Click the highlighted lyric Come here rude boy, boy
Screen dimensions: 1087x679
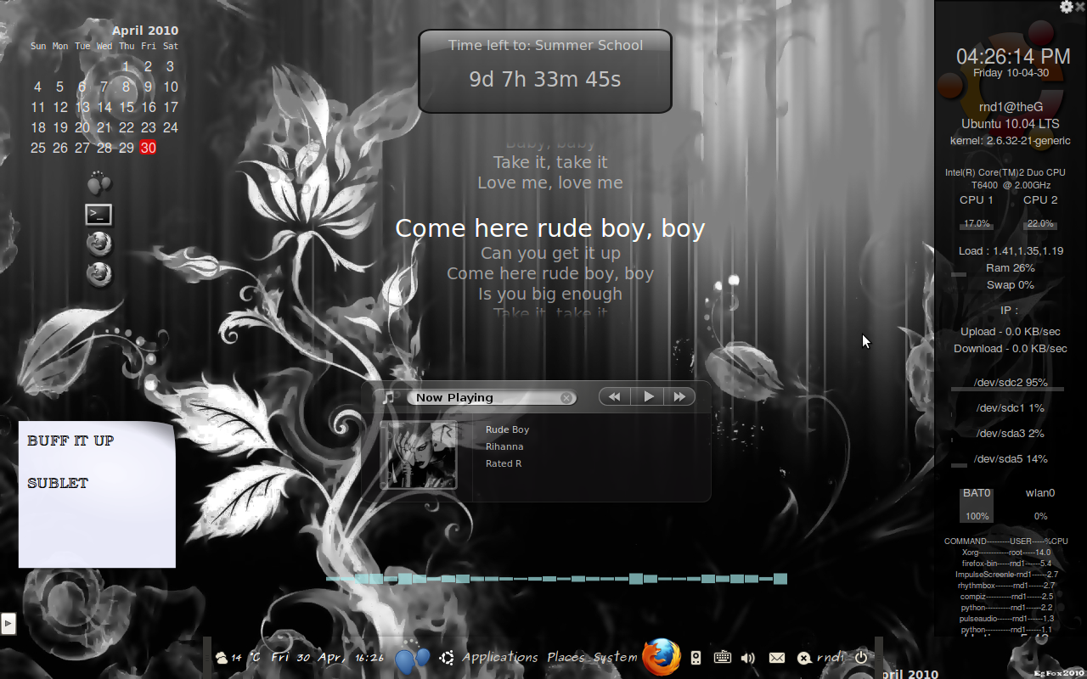click(550, 228)
